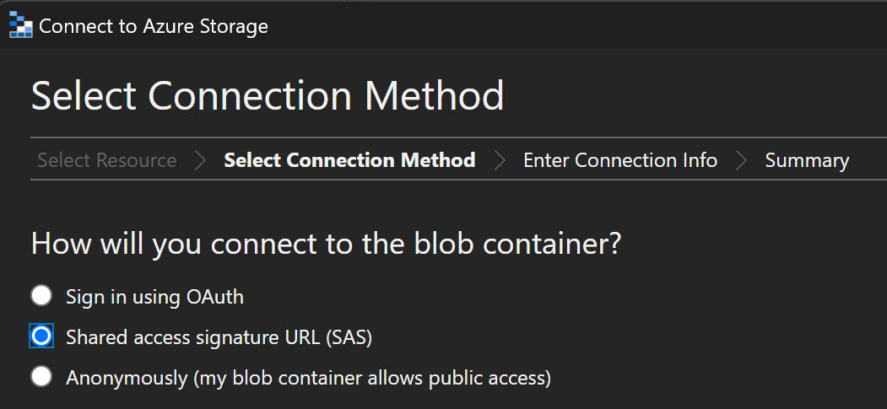
Task: Click the "Shared access signature URL (SAS)" label
Action: coord(219,336)
